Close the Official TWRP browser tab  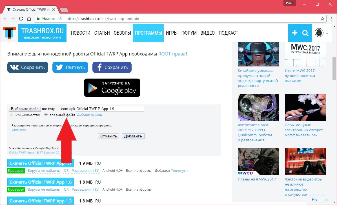tap(54, 10)
